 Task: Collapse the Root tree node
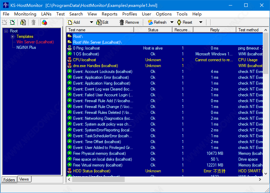(x=6, y=31)
